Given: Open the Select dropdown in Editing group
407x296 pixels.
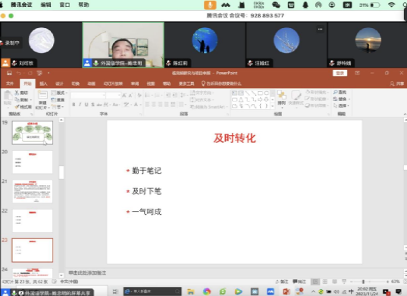Looking at the screenshot, I should pyautogui.click(x=341, y=105).
